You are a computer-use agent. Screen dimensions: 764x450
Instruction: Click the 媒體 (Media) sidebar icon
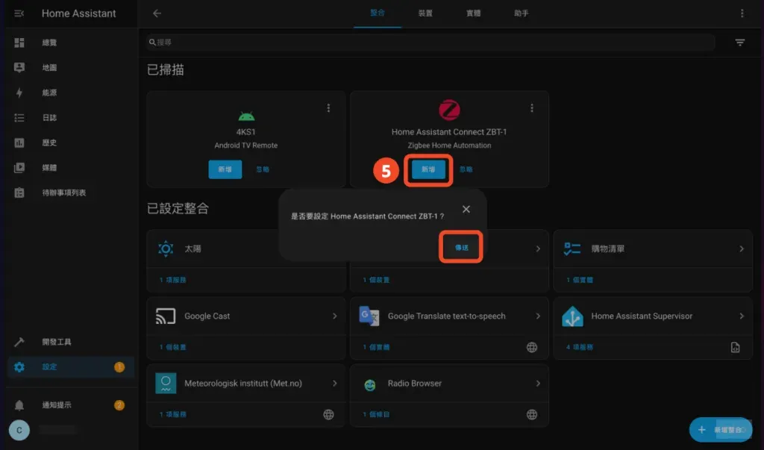(x=18, y=167)
